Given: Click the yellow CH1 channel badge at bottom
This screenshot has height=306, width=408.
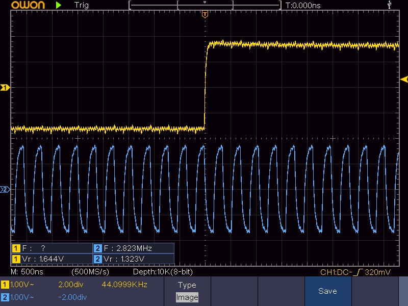Looking at the screenshot, I should pos(5,284).
